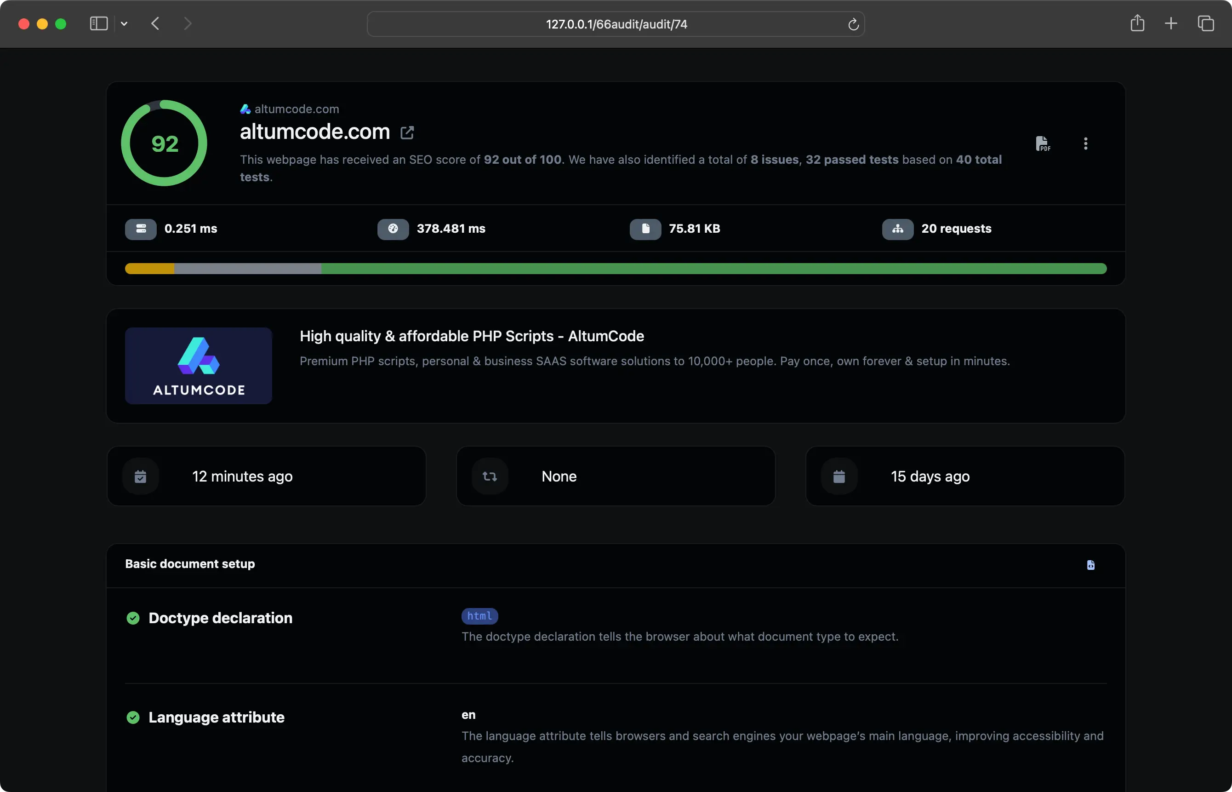Open altumcode.com via external link icon
This screenshot has width=1232, height=792.
(x=406, y=132)
